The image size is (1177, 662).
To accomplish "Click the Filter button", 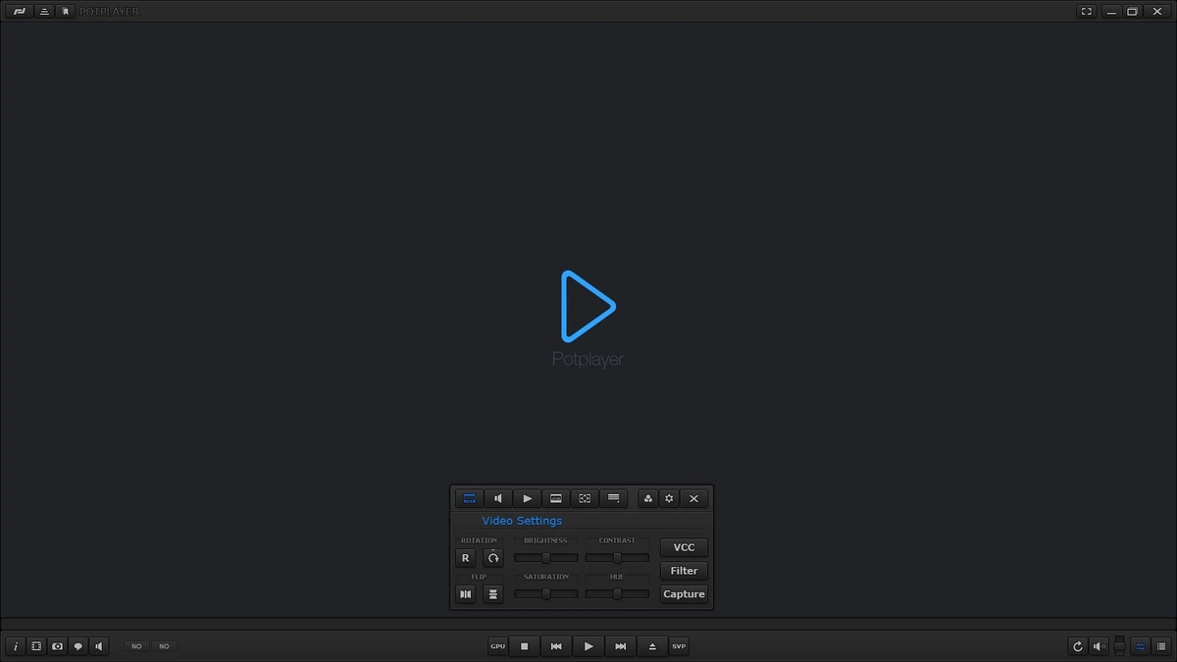I will (x=684, y=571).
